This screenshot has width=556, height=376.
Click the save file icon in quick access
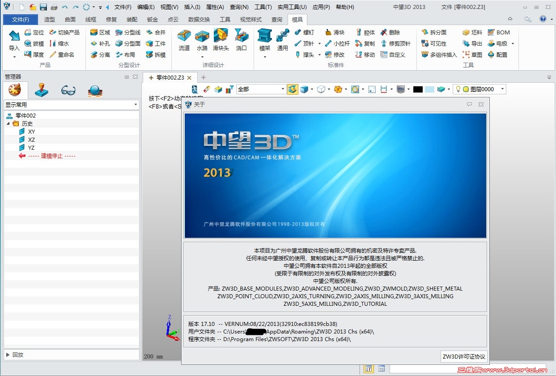click(x=43, y=7)
